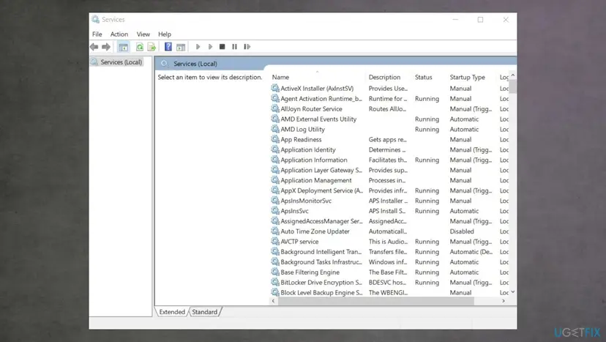Viewport: 606px width, 342px height.
Task: Click Automatic (De.. startup type cell
Action: (471, 252)
